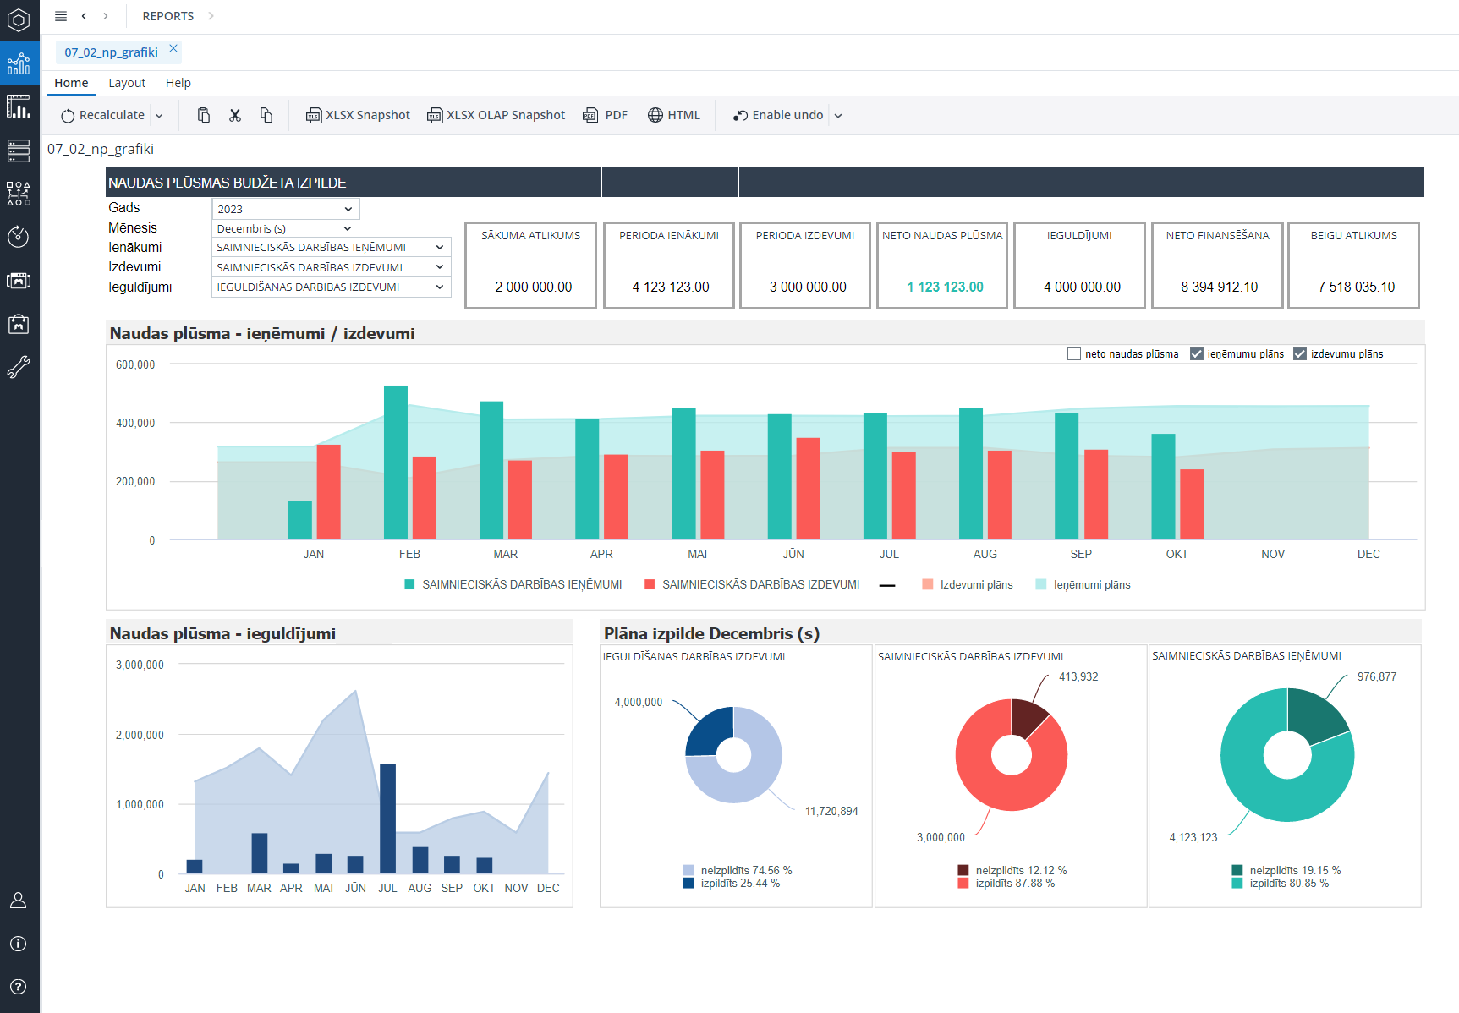Screen dimensions: 1459x1013
Task: Export report via XLSX Snapshot button
Action: pyautogui.click(x=358, y=115)
